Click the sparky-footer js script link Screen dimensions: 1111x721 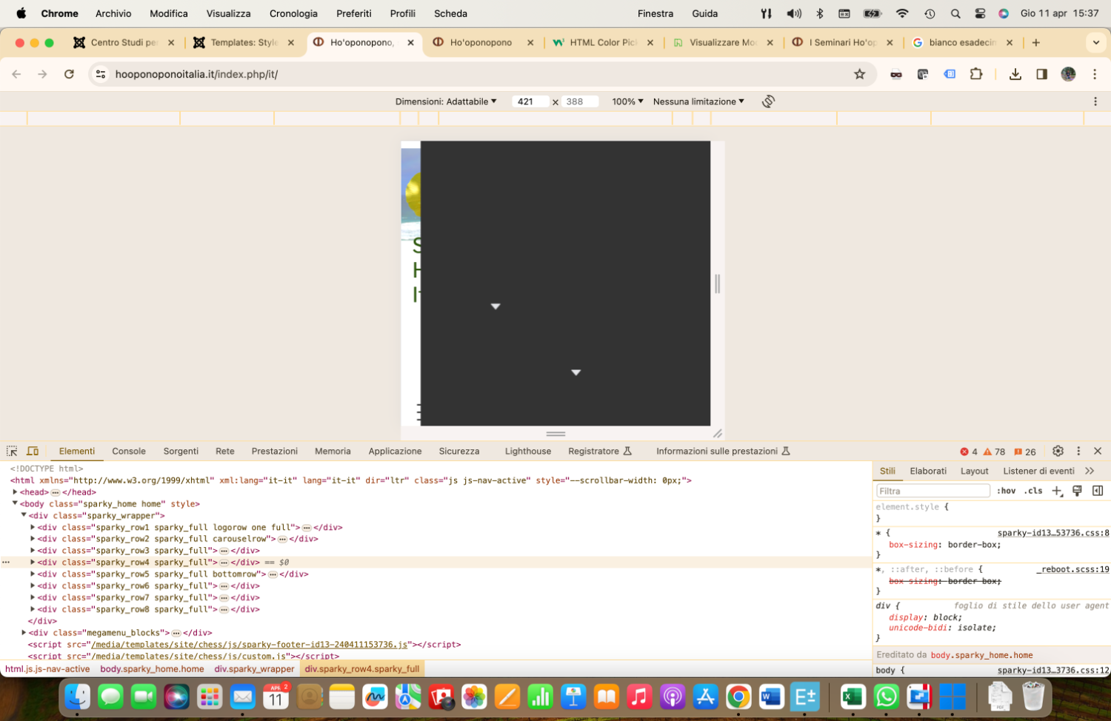click(x=249, y=645)
